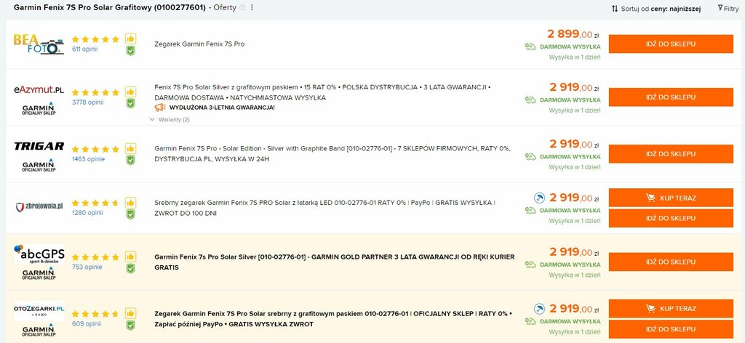745x343 pixels.
Task: Click the offer title Zegarek Garmin Fenix 7S Pro
Action: [x=199, y=44]
